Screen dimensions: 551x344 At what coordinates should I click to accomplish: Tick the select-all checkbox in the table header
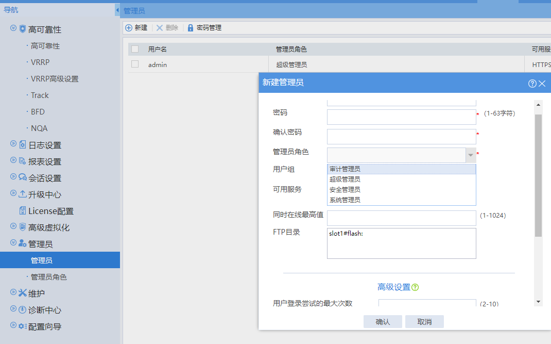135,49
